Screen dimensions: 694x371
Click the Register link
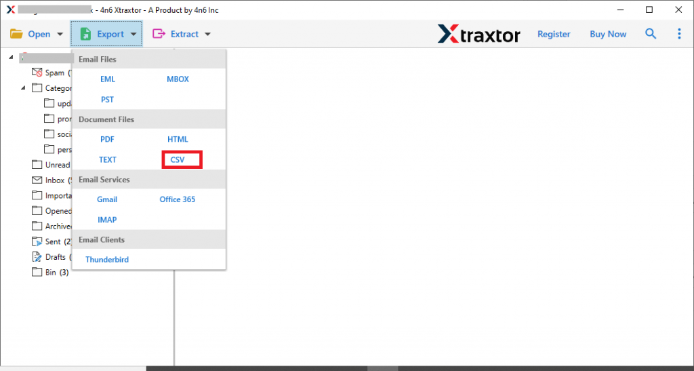554,34
